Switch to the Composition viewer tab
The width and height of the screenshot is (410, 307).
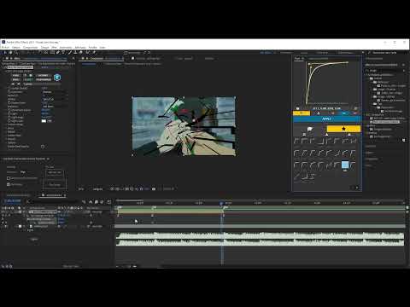pos(97,59)
